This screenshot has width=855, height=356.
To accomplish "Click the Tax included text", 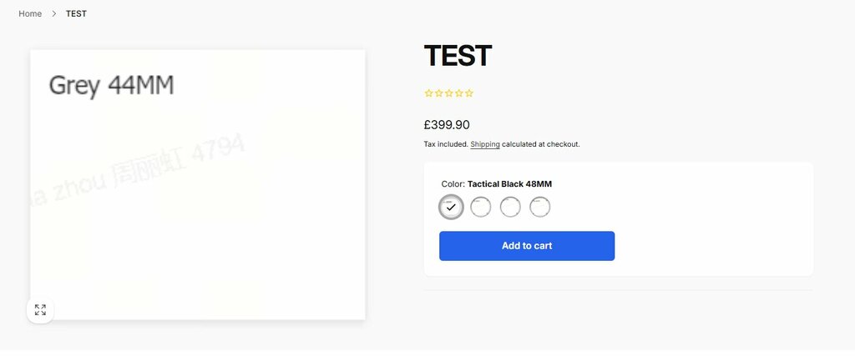I will point(445,144).
